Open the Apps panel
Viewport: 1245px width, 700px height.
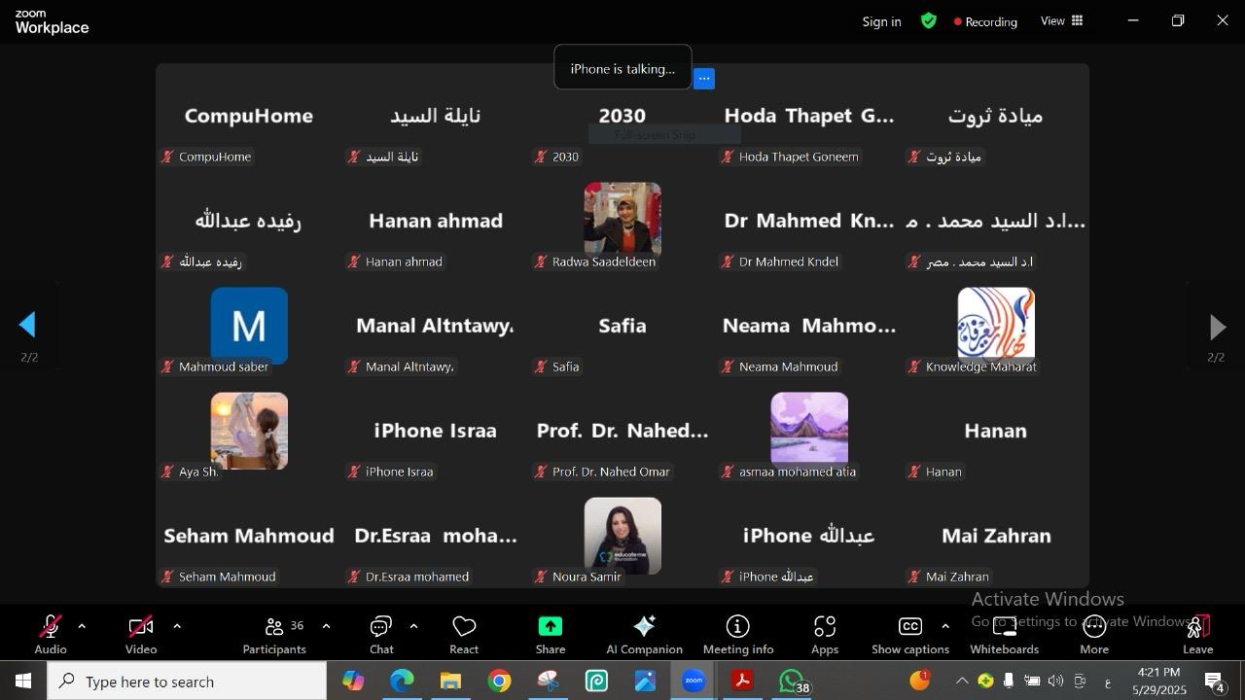(825, 634)
